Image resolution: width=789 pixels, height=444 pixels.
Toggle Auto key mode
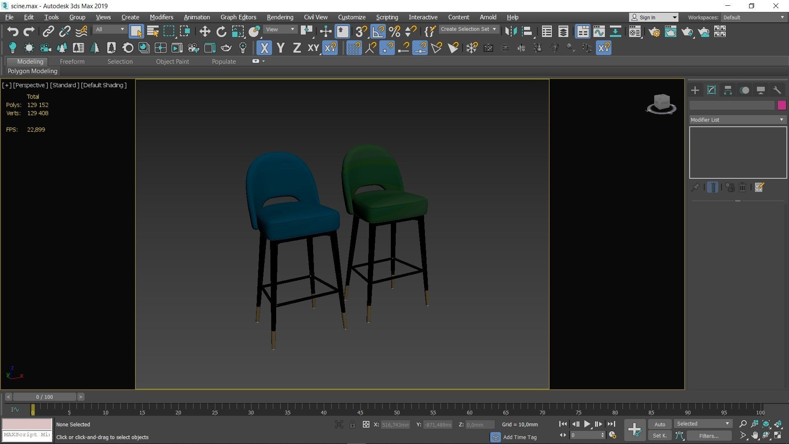point(660,424)
